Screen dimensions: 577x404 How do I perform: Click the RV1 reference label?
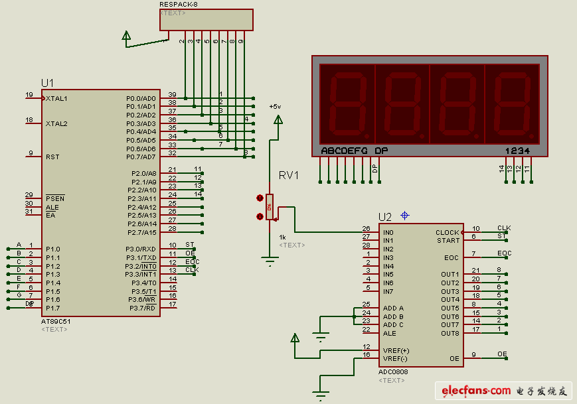[288, 175]
